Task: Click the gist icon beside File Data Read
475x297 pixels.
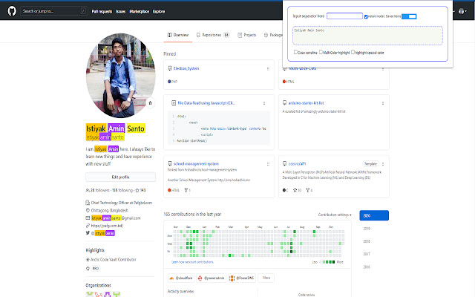Action: click(x=172, y=103)
